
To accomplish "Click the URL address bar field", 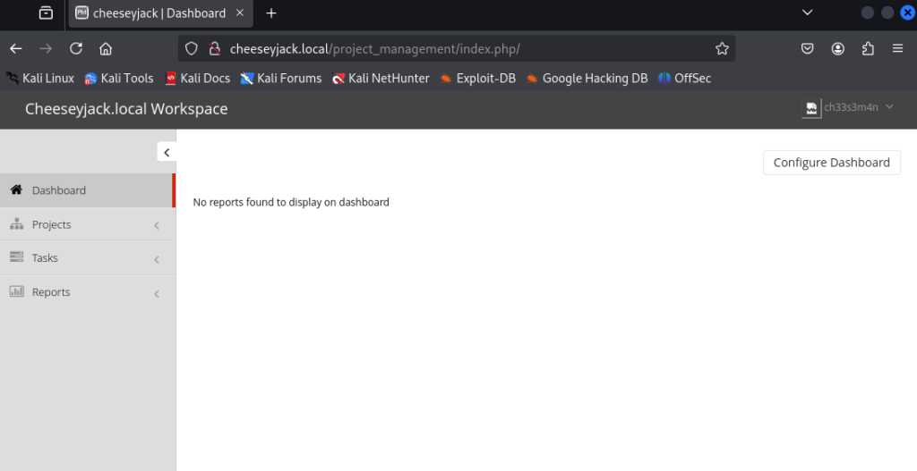I will pyautogui.click(x=456, y=48).
